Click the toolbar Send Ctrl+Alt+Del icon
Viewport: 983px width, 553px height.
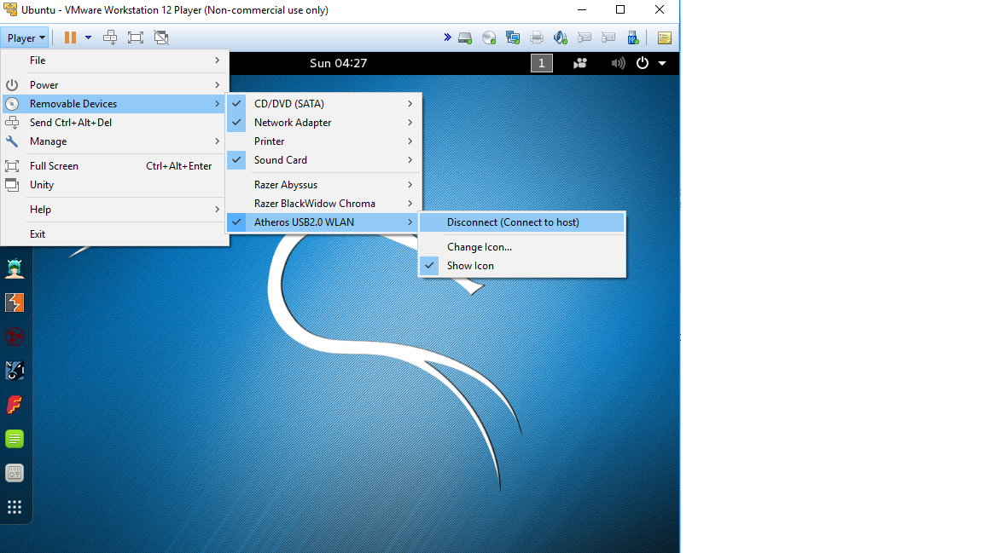[110, 37]
